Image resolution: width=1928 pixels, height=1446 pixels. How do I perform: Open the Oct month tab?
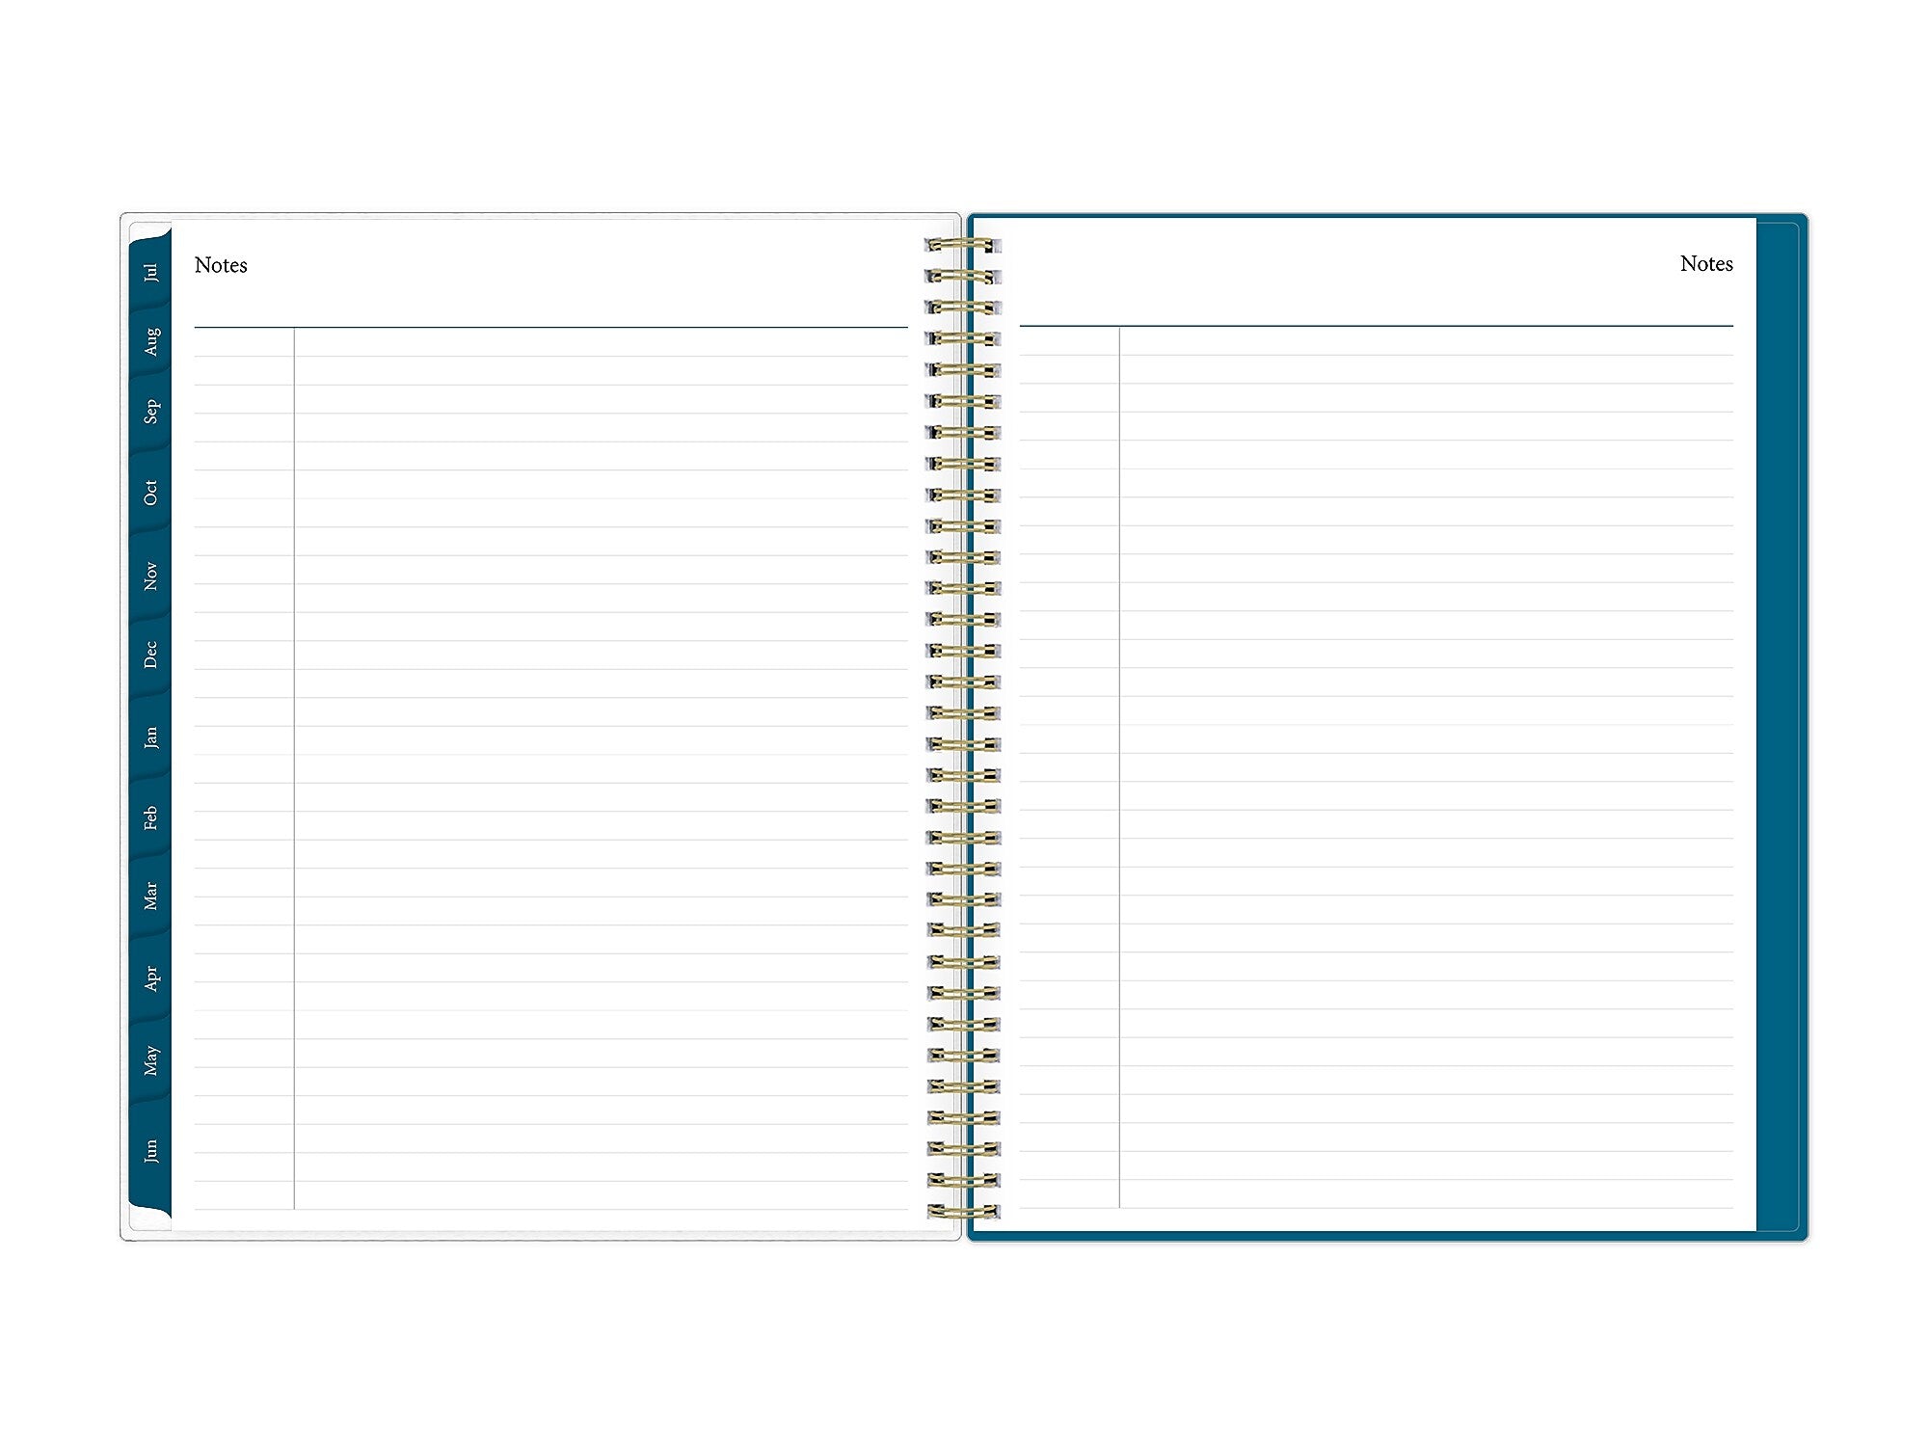pyautogui.click(x=150, y=492)
